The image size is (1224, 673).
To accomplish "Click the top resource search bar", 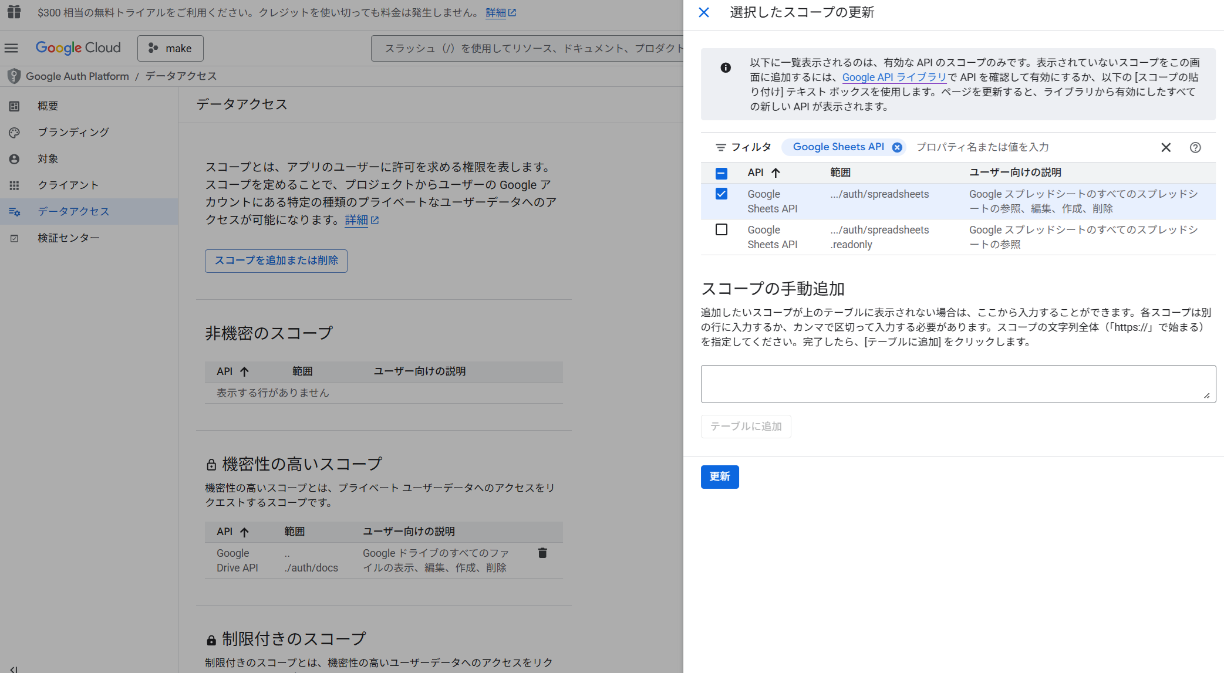I will pyautogui.click(x=527, y=48).
